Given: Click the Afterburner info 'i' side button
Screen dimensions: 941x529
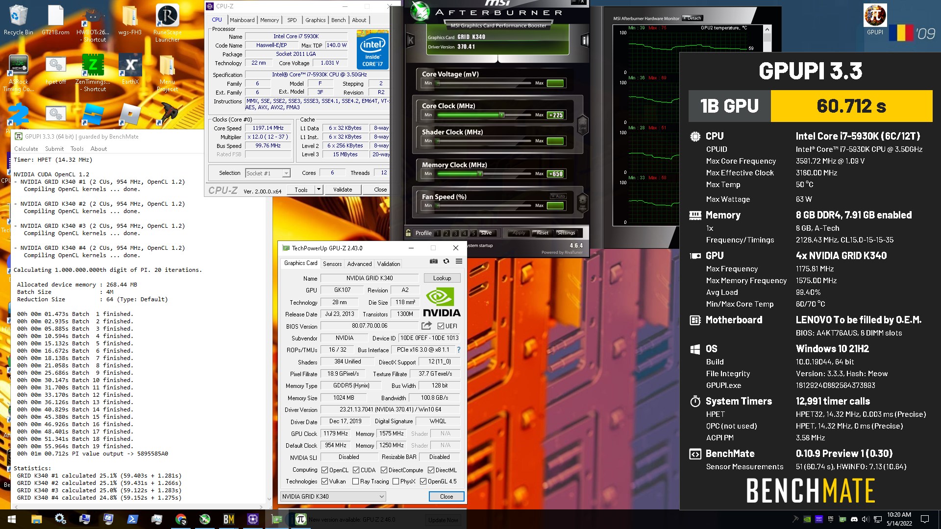Looking at the screenshot, I should click(585, 40).
